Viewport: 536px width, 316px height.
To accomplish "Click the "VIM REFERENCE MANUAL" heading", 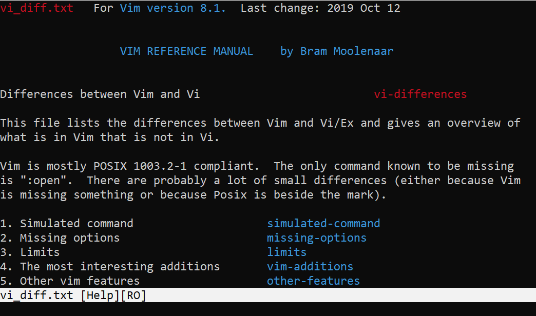I will [x=186, y=51].
